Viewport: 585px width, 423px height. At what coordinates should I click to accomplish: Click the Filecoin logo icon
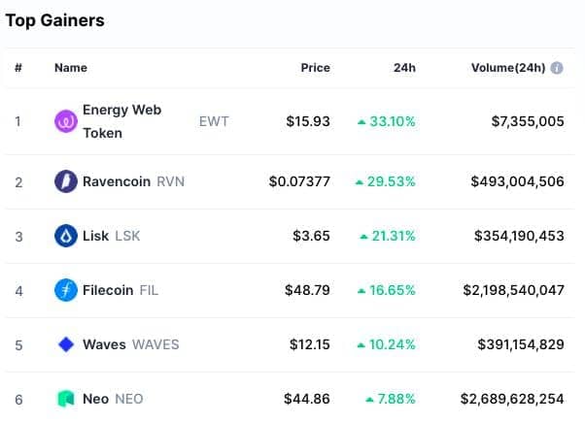66,290
